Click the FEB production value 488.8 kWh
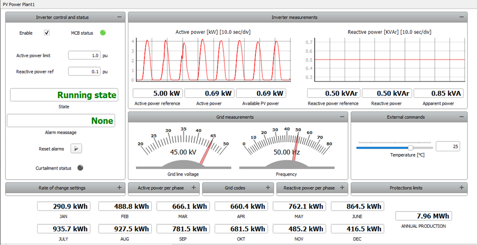 click(x=125, y=207)
